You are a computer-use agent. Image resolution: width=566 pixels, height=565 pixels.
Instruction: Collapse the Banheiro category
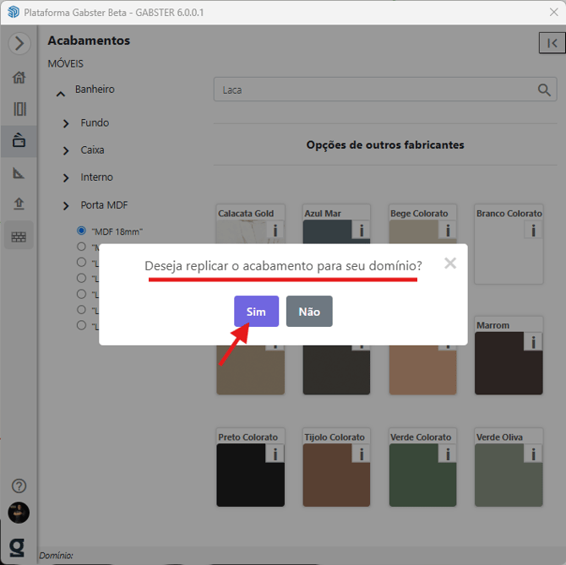pos(60,90)
